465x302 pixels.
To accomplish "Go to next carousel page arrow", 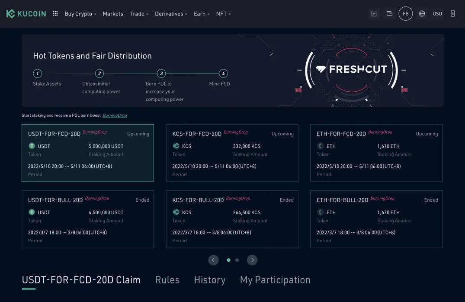I will tap(252, 260).
